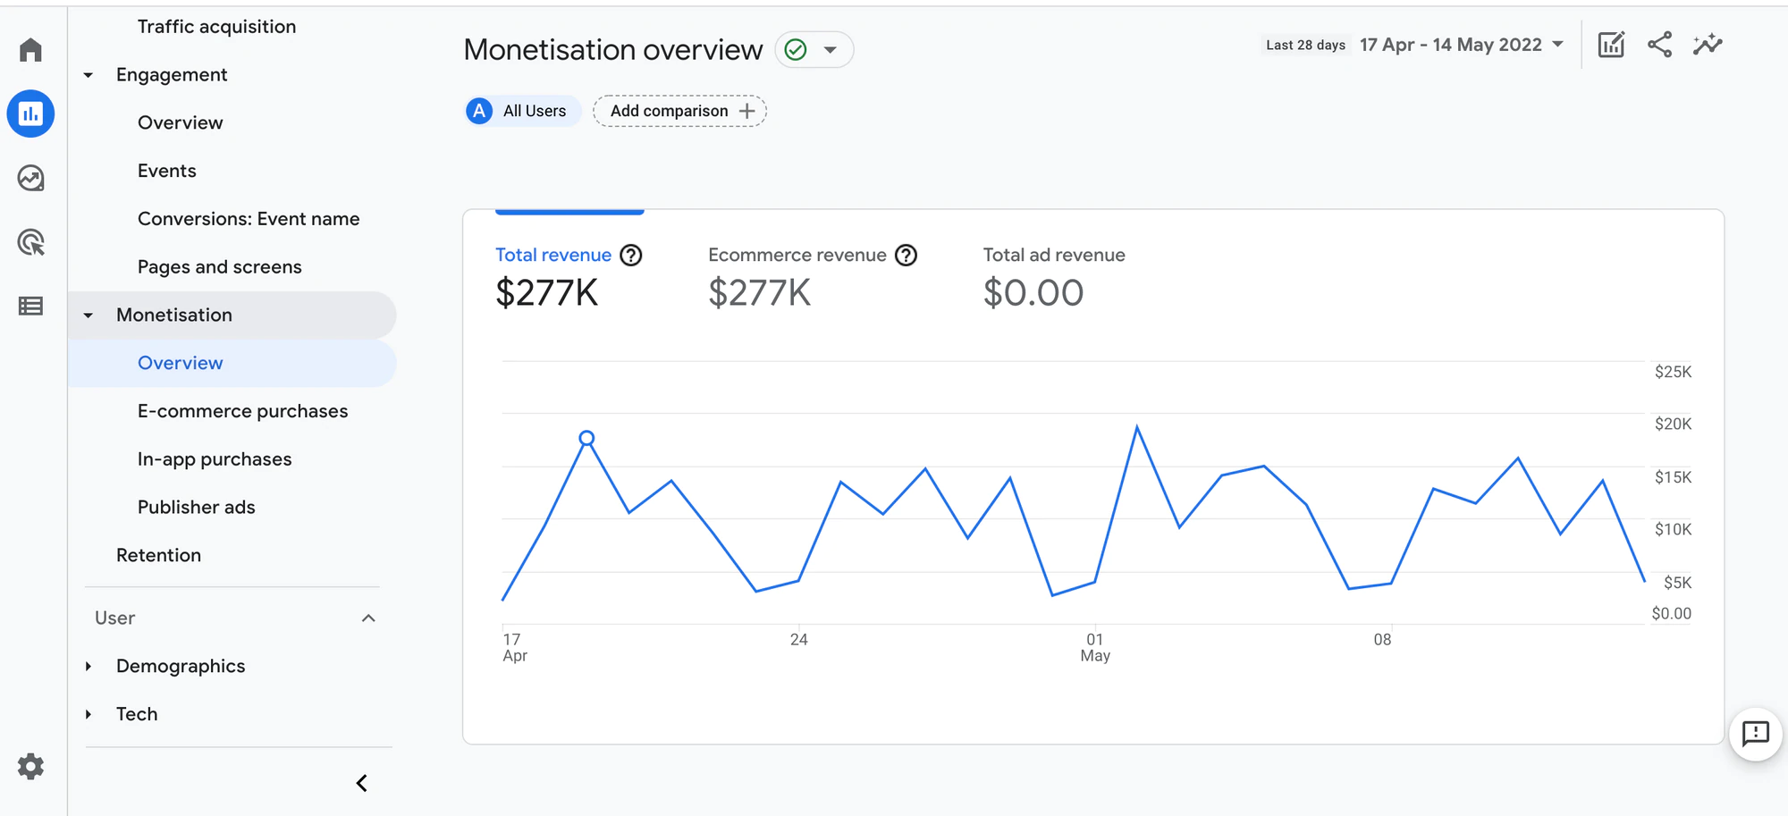Image resolution: width=1788 pixels, height=816 pixels.
Task: Expand the Demographics section
Action: [x=88, y=666]
